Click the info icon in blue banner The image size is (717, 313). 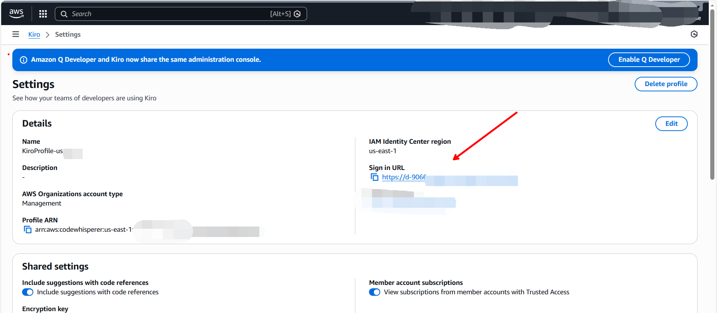click(24, 60)
